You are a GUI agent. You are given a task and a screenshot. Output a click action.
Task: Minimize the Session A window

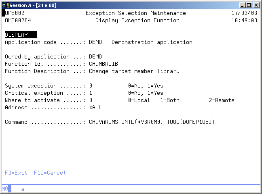point(242,5)
